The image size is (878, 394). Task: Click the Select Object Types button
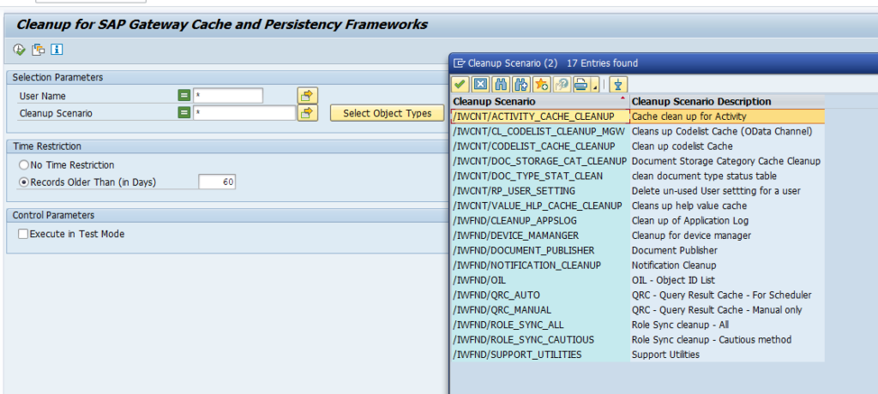point(387,113)
